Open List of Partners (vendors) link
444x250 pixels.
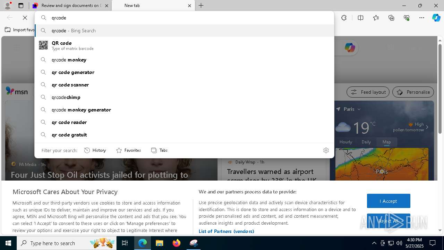coord(226,231)
